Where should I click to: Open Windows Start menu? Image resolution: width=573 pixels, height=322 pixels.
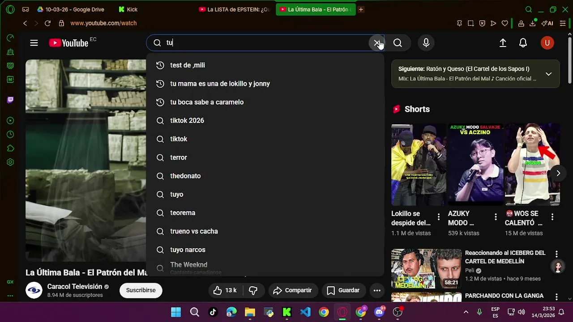pos(176,312)
